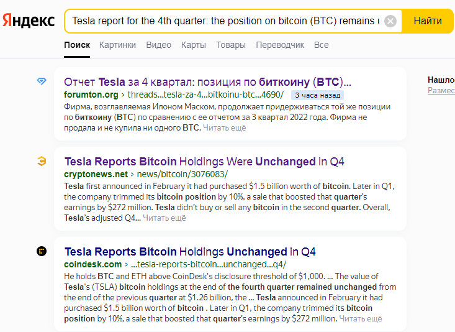Switch to the Видео tab

(x=159, y=45)
